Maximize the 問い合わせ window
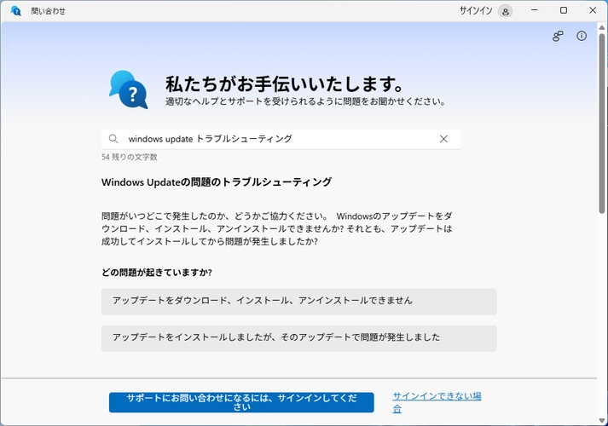The image size is (608, 426). (x=564, y=10)
